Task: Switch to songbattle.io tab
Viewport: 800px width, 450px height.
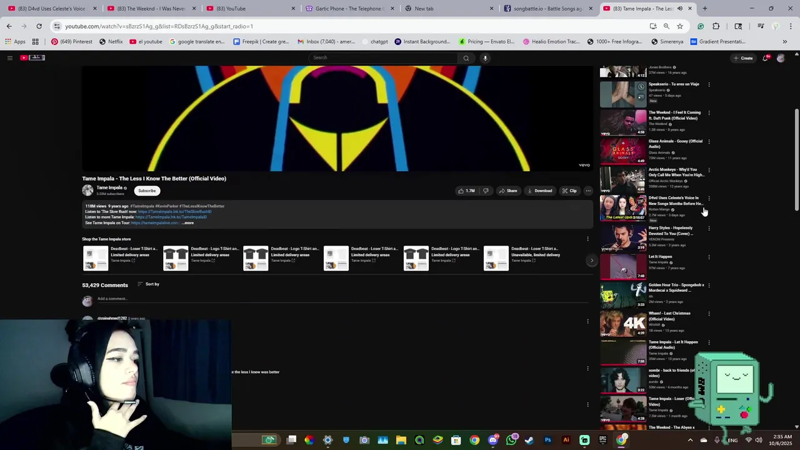Action: coord(547,8)
